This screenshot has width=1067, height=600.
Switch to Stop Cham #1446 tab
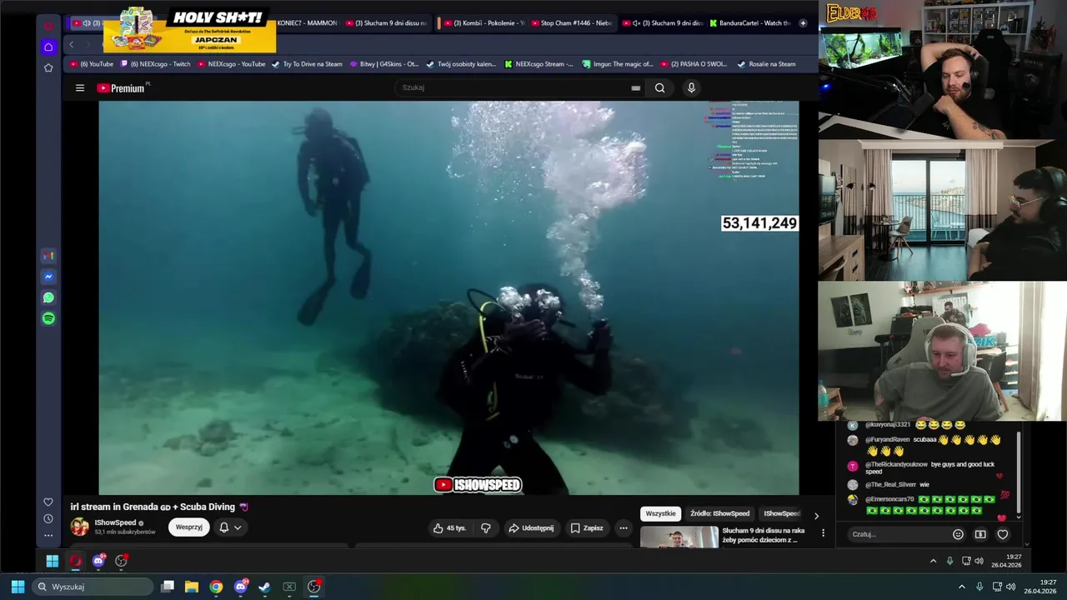pos(572,23)
